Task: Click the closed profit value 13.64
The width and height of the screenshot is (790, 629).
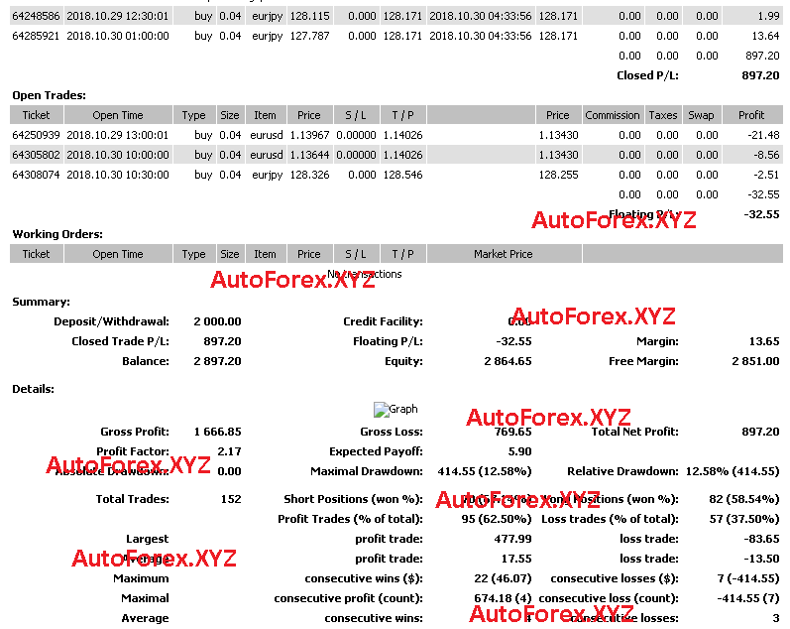Action: [x=765, y=36]
